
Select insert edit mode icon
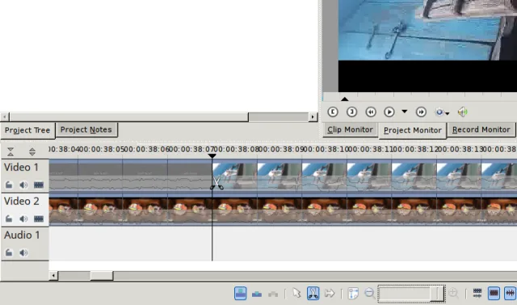(273, 294)
